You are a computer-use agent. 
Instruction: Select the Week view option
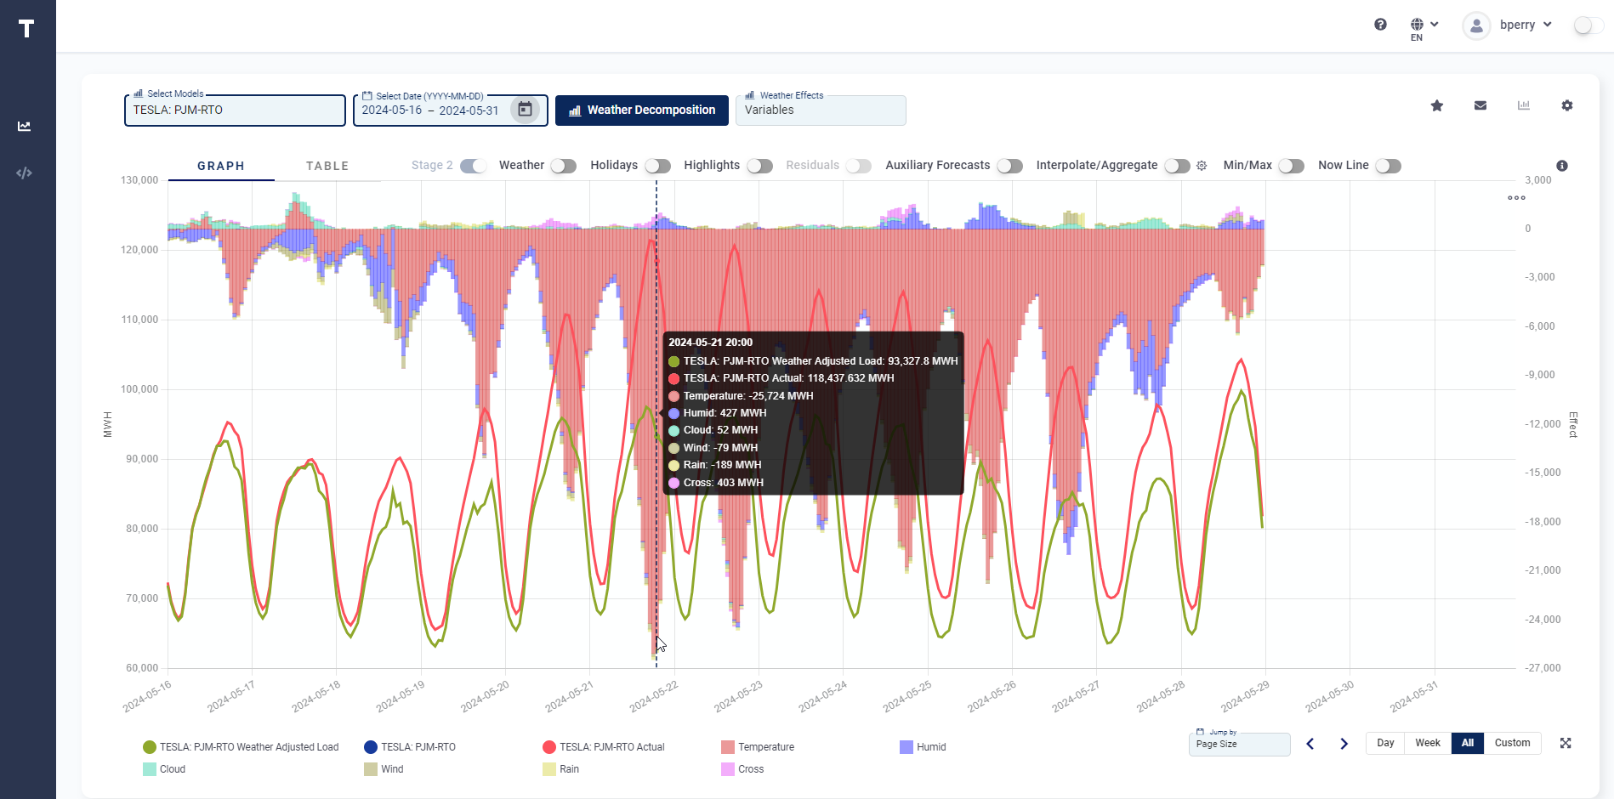[x=1426, y=743]
